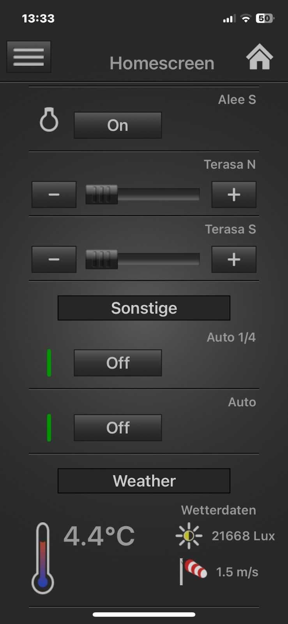Toggle the Auto Off button
Screen dimensions: 288x624
[x=118, y=428]
